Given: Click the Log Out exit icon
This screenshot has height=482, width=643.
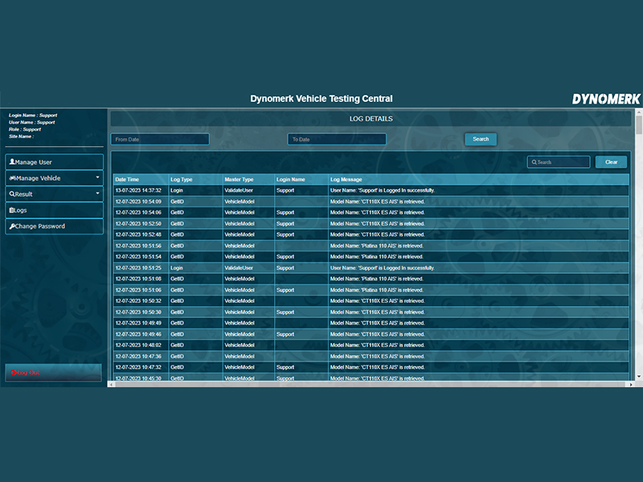Looking at the screenshot, I should pos(14,373).
